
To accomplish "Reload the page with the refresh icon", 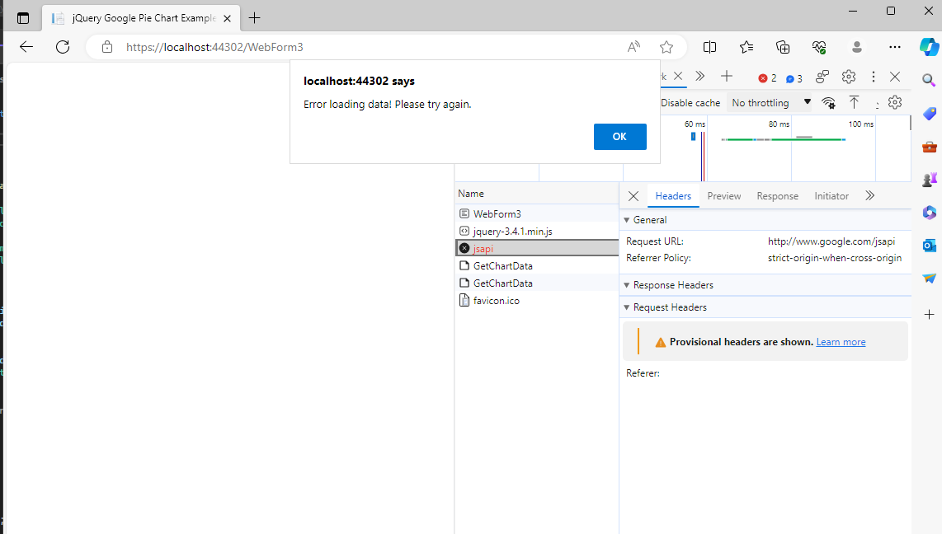I will [63, 47].
